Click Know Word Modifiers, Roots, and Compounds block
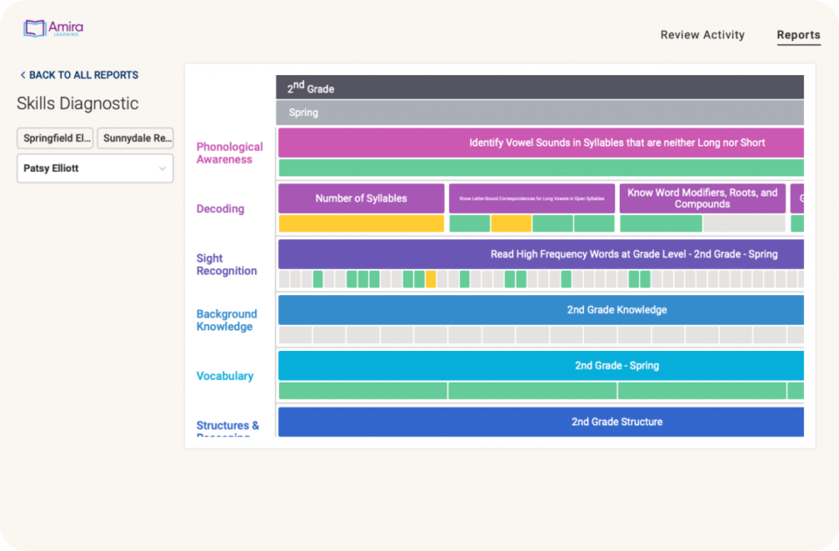Viewport: 839px width, 551px height. pos(703,198)
